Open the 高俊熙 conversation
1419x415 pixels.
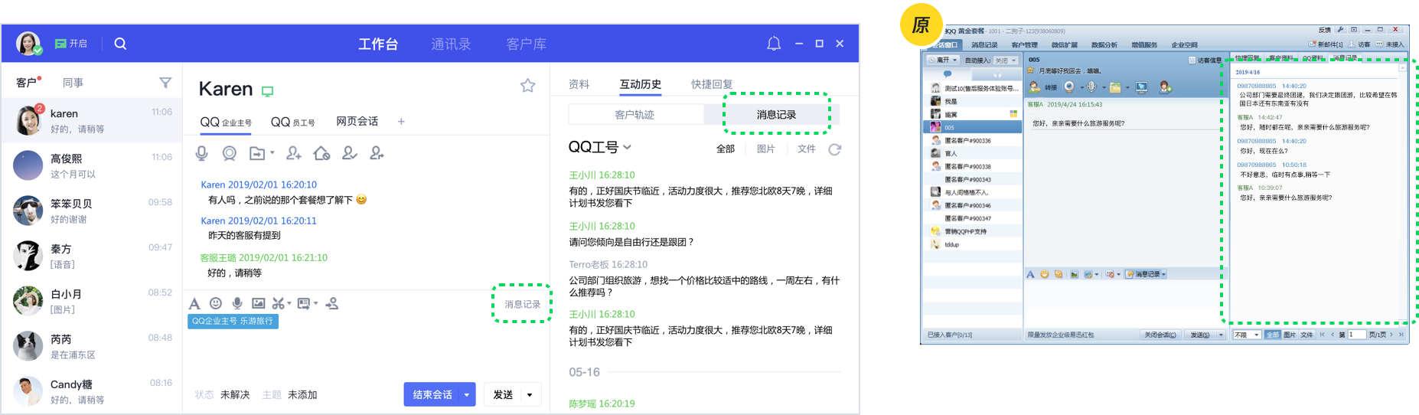tap(92, 165)
